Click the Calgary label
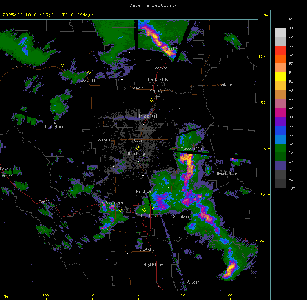The width and height of the screenshot is (307, 300). pyautogui.click(x=142, y=215)
